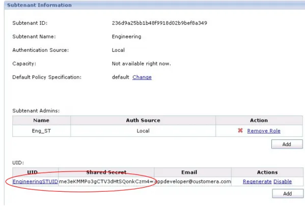Viewport: 305px width, 210px height.
Task: Click the Actions column header in UID table
Action: tap(267, 172)
